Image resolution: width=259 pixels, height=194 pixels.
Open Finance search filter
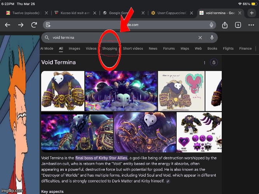[245, 48]
